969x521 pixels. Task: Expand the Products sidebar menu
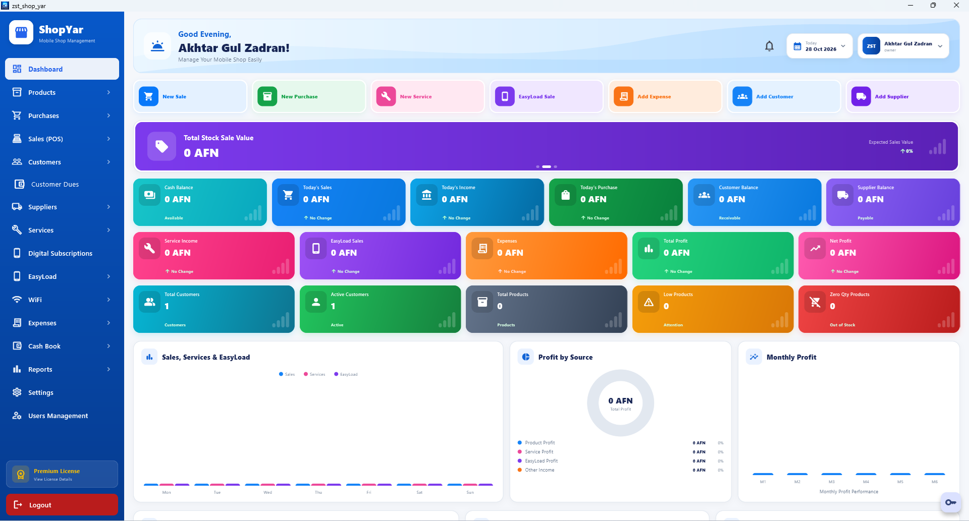point(62,92)
